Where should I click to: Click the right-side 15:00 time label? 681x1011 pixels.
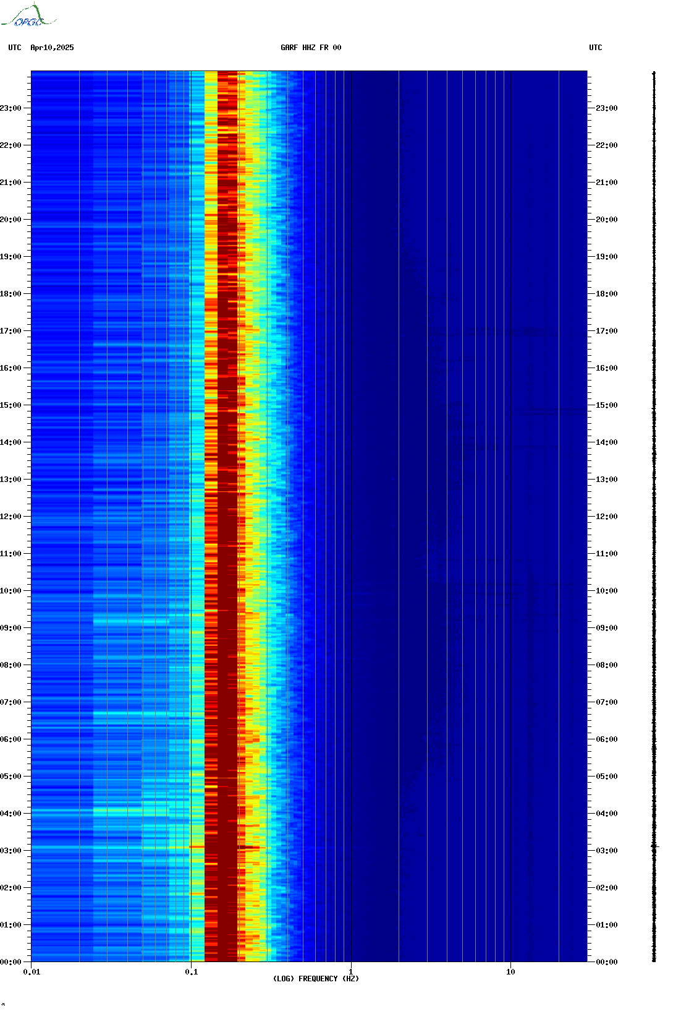[x=607, y=405]
